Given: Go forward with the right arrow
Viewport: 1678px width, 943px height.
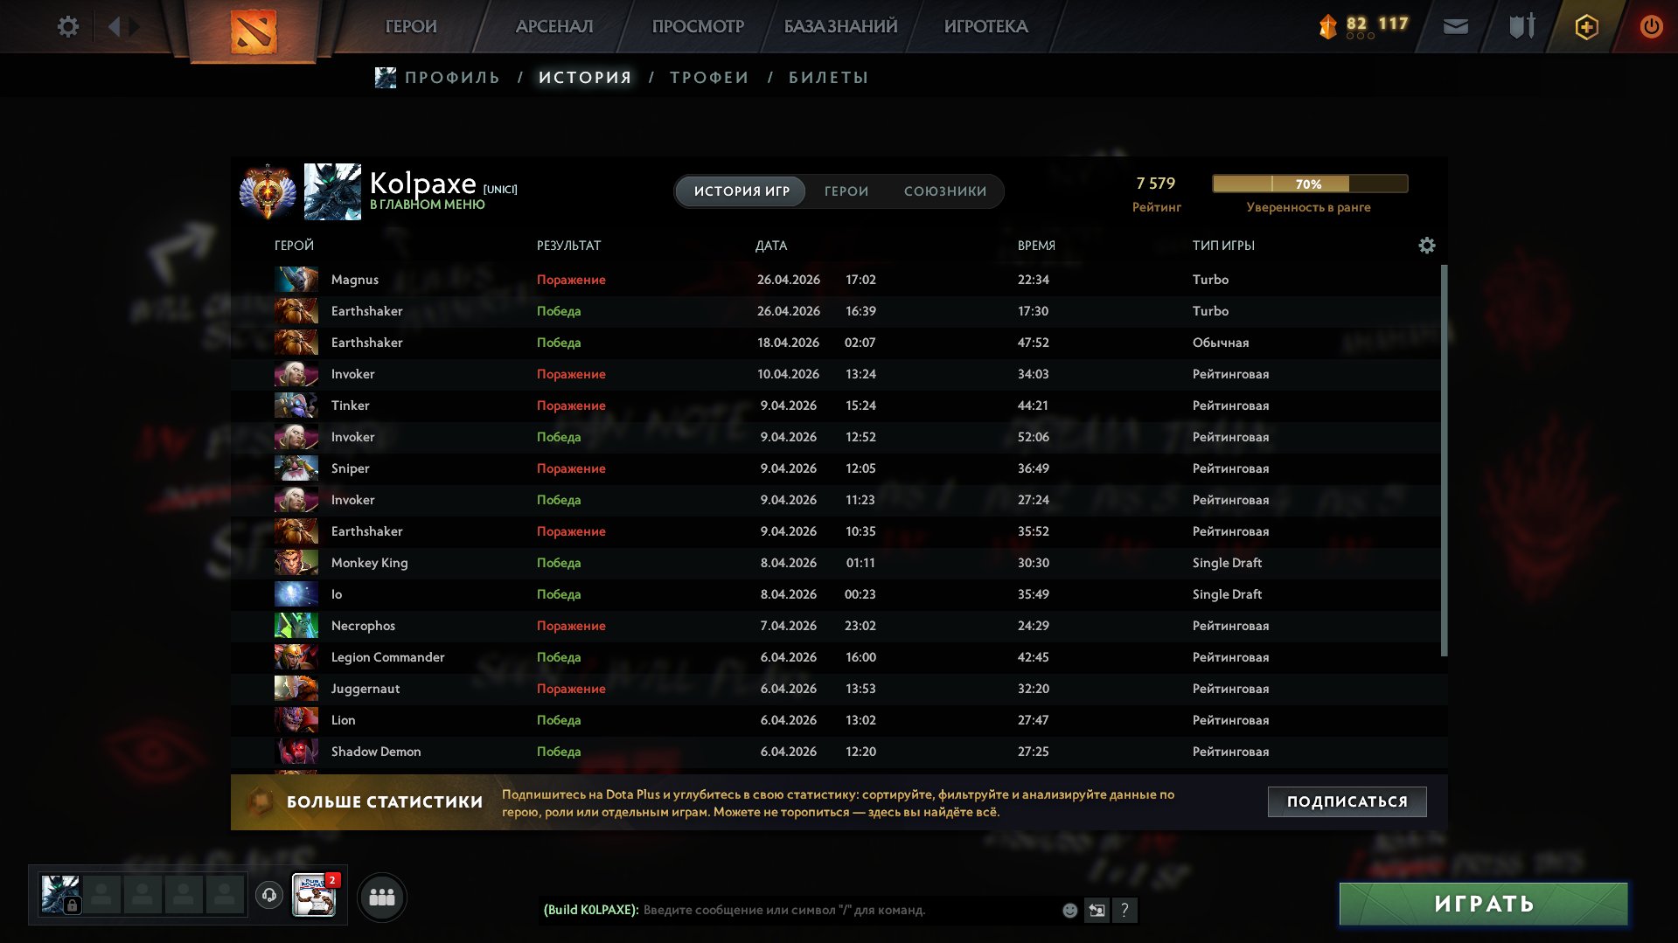Looking at the screenshot, I should coord(135,26).
